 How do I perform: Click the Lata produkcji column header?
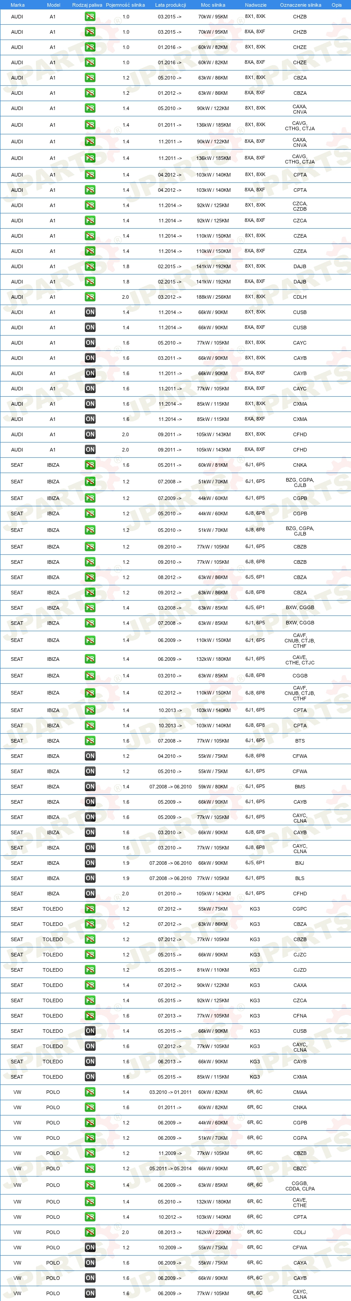coord(171,5)
